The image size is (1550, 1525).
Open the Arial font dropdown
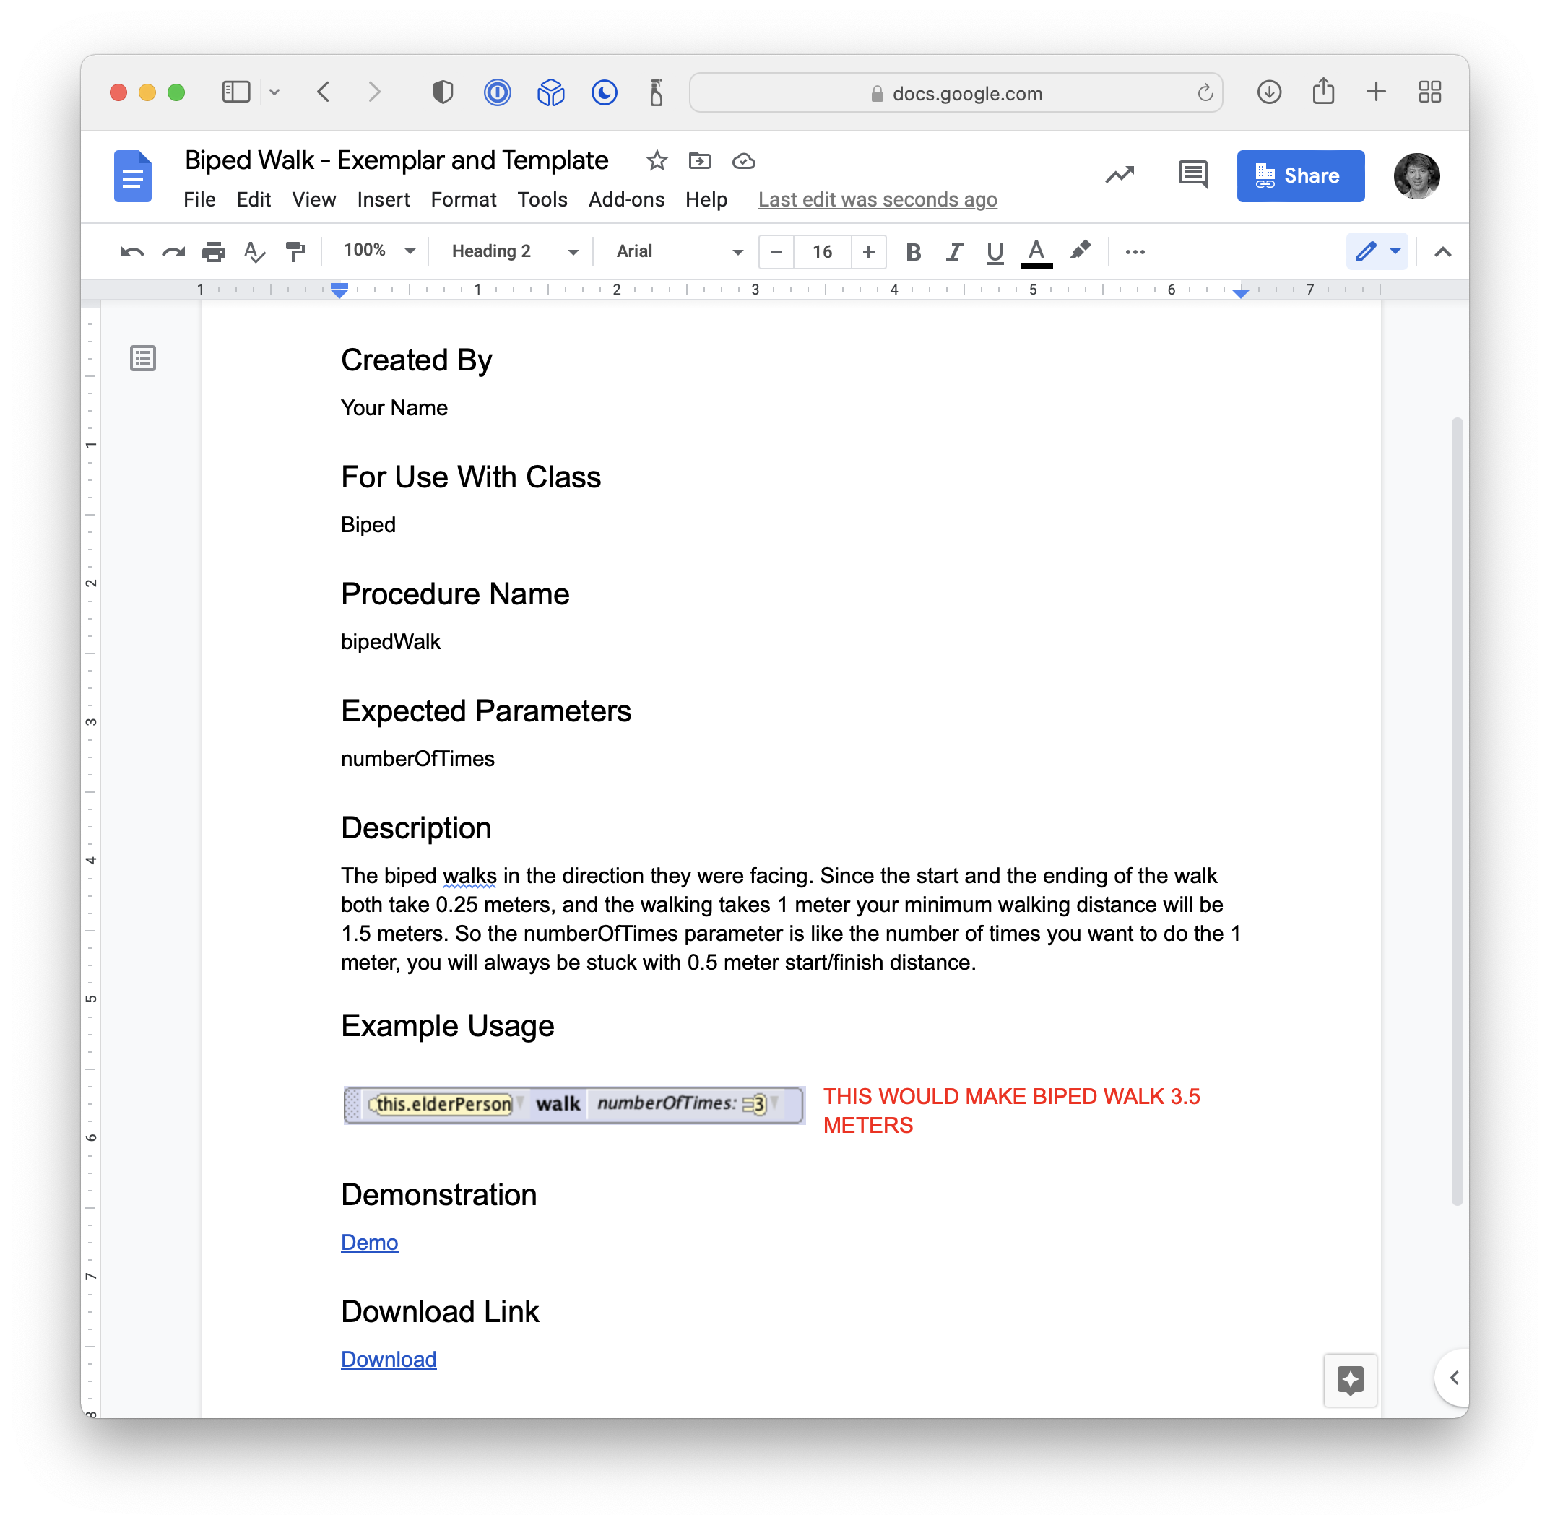click(679, 251)
